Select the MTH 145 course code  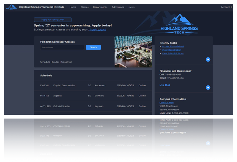click(45, 96)
